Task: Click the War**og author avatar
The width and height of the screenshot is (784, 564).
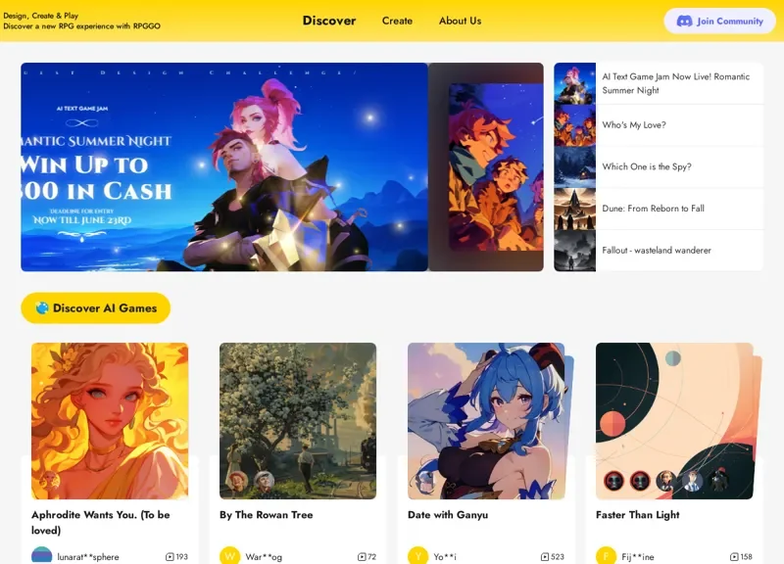Action: pos(229,556)
